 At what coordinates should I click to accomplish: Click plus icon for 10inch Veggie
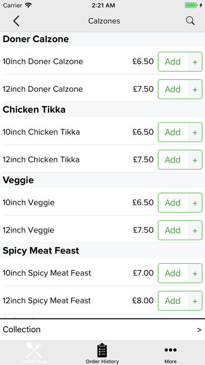point(195,203)
